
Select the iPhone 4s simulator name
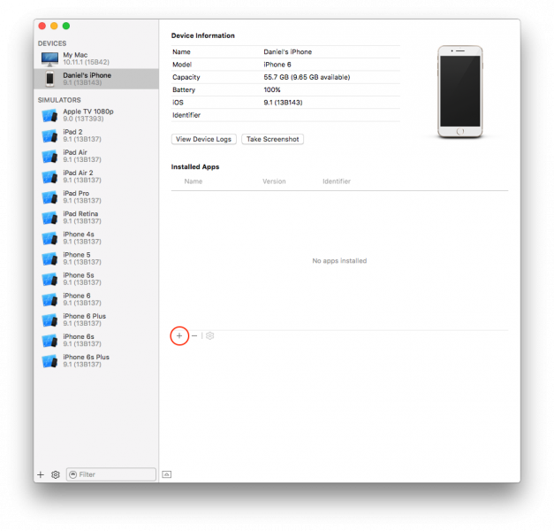point(79,235)
